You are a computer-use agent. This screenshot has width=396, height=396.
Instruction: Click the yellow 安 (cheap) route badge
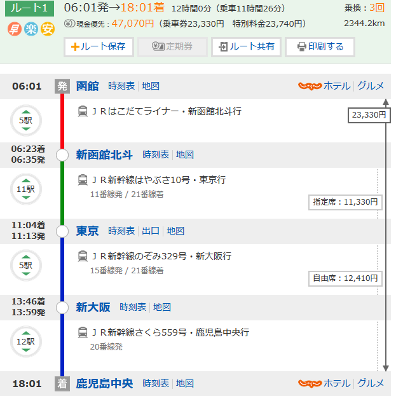(x=47, y=29)
